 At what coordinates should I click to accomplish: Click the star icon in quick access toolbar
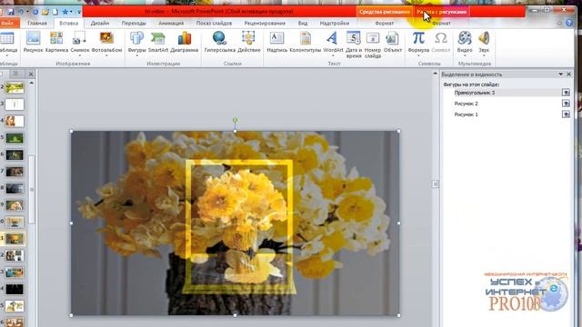coord(65,12)
